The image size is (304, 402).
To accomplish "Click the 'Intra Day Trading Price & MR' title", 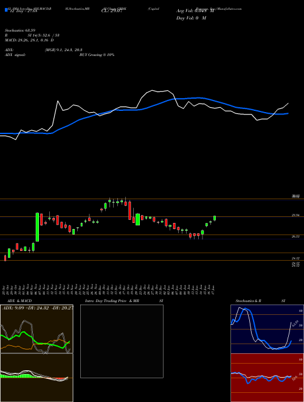I will click(x=112, y=301).
